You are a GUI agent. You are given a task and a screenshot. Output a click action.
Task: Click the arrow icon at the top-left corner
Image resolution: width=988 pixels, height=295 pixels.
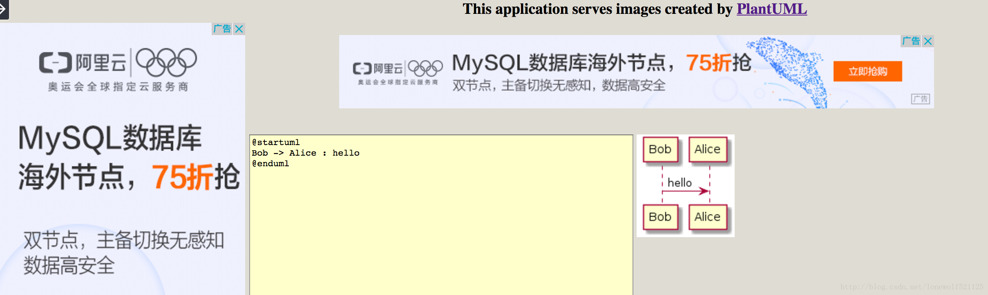(3, 9)
